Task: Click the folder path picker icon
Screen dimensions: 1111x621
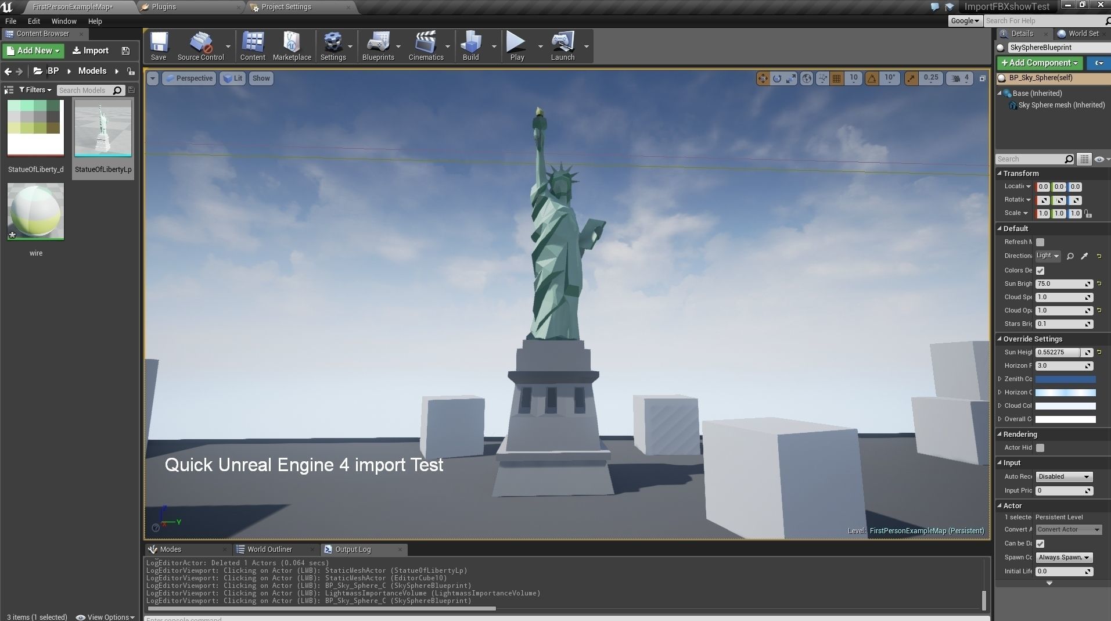Action: click(38, 71)
